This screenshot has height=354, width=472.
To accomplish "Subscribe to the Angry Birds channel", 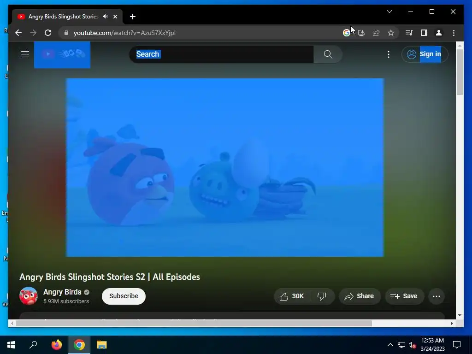I will click(x=124, y=296).
